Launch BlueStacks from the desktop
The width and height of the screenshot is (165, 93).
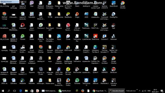[68, 15]
